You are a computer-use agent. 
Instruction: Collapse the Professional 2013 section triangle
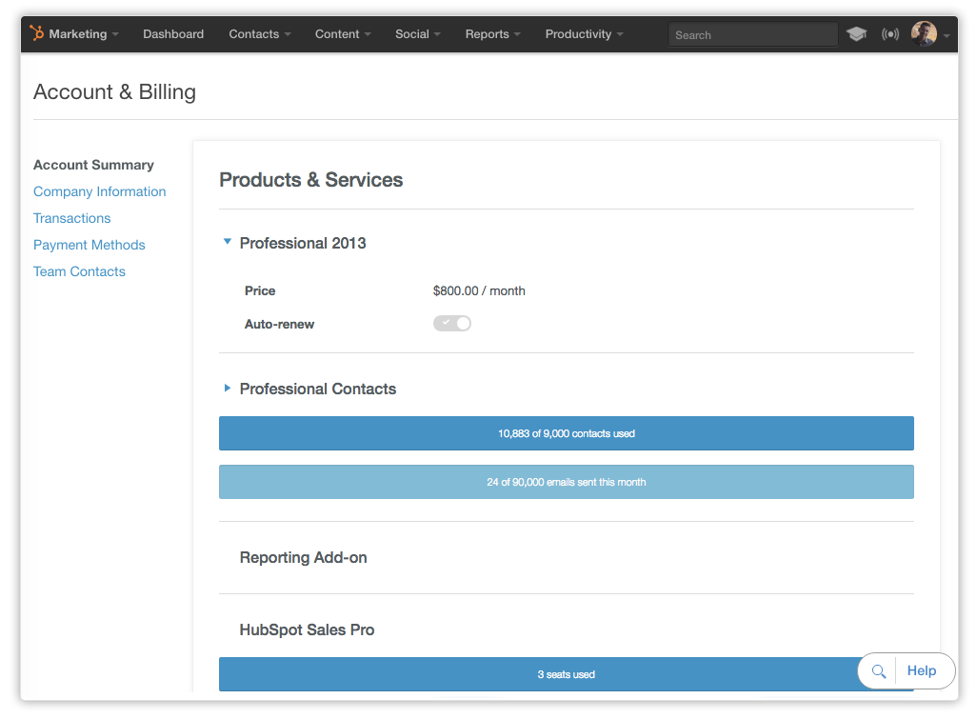(228, 241)
